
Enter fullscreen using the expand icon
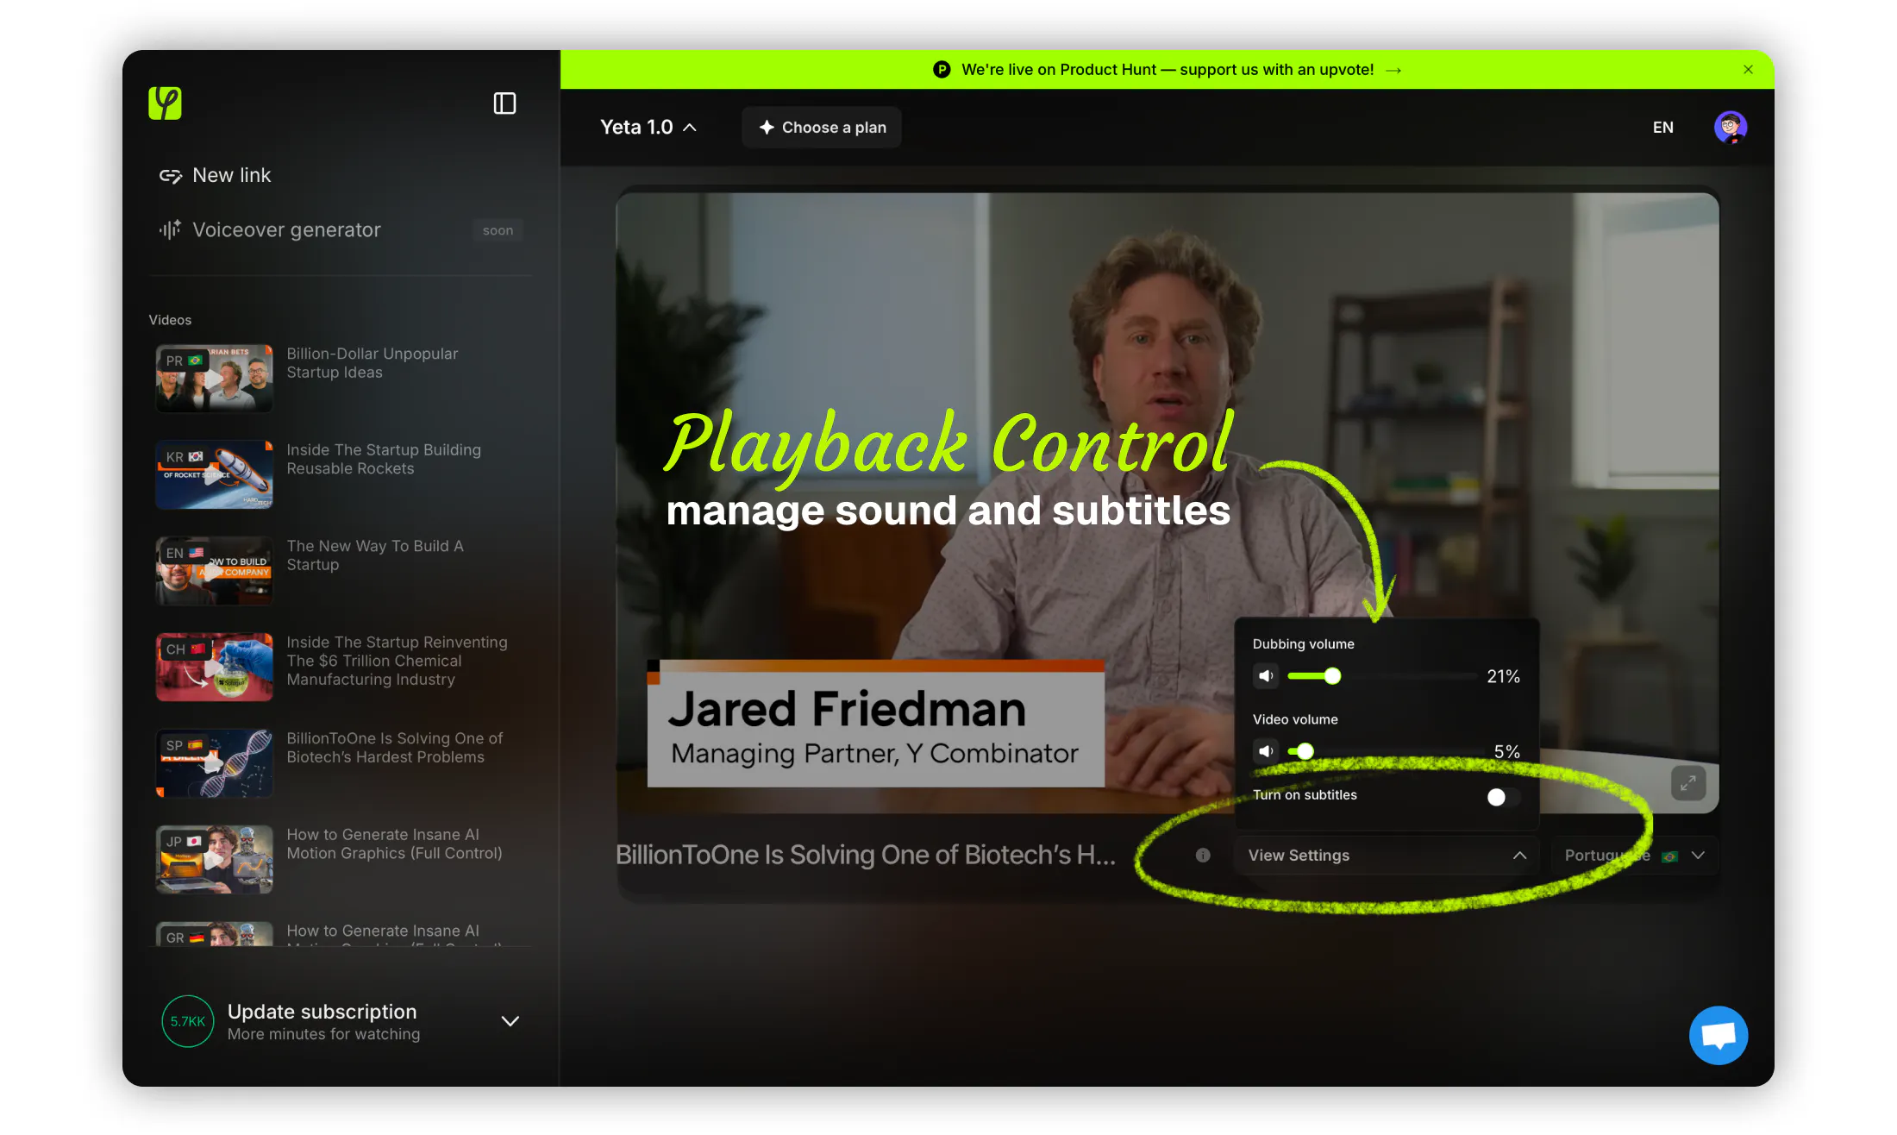pyautogui.click(x=1688, y=783)
